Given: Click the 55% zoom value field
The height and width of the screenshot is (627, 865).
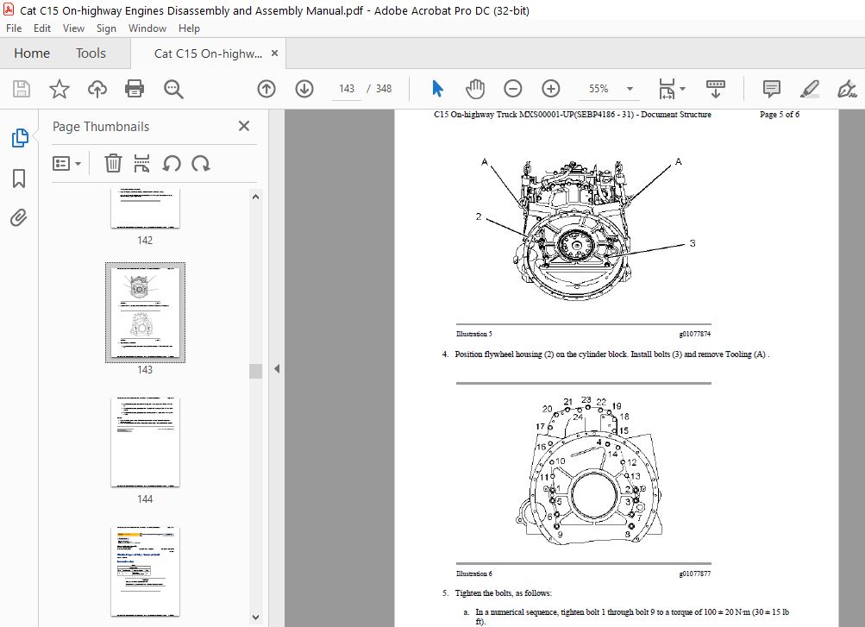Looking at the screenshot, I should pos(599,89).
